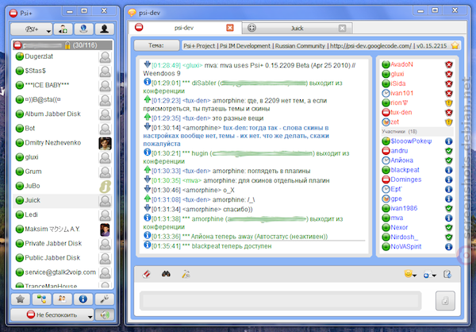The width and height of the screenshot is (476, 332).
Task: Click the bookmarks star button at roster bottom
Action: (21, 299)
